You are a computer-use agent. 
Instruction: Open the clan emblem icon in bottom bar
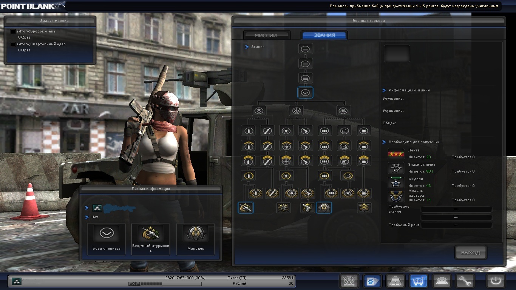(x=349, y=281)
